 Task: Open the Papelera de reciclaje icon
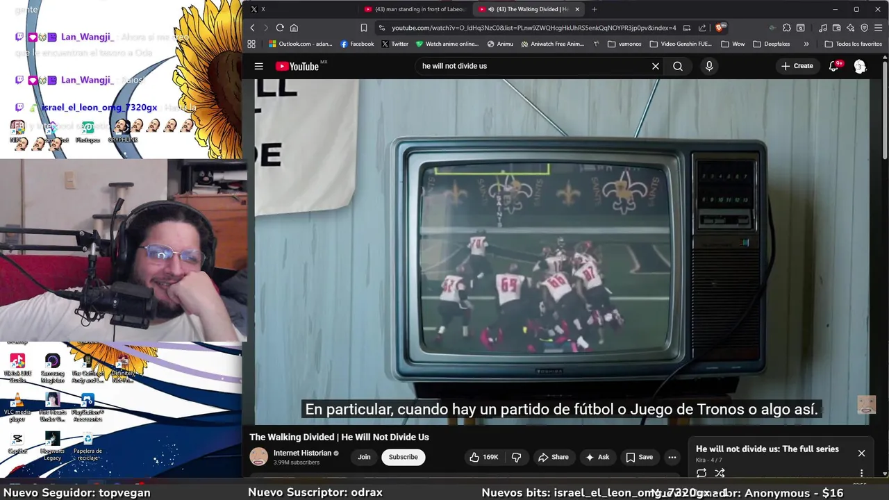(x=88, y=446)
